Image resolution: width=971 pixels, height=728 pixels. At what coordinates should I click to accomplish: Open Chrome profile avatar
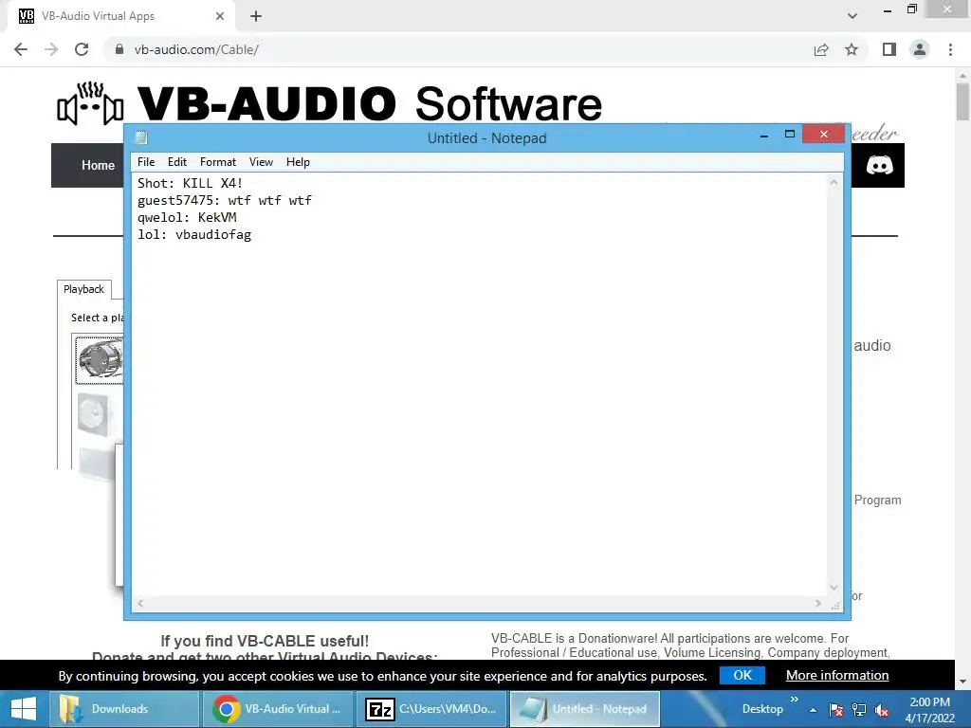coord(920,49)
